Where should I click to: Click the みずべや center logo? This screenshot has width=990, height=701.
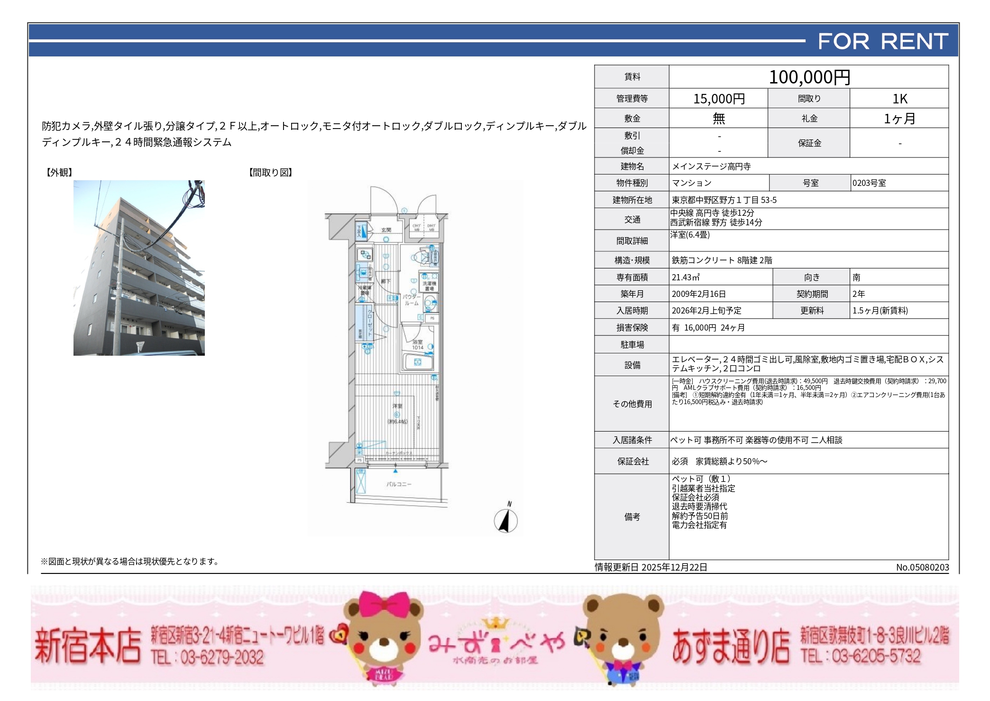coord(496,646)
